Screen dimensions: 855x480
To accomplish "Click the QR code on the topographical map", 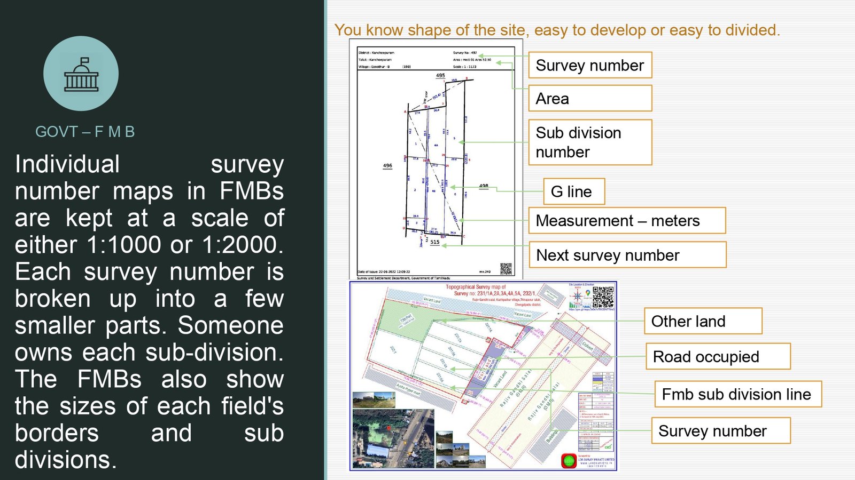I will click(603, 297).
